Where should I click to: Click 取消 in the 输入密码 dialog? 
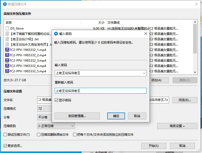[x=137, y=116]
